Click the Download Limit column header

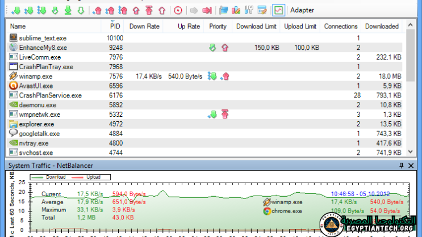coord(256,26)
